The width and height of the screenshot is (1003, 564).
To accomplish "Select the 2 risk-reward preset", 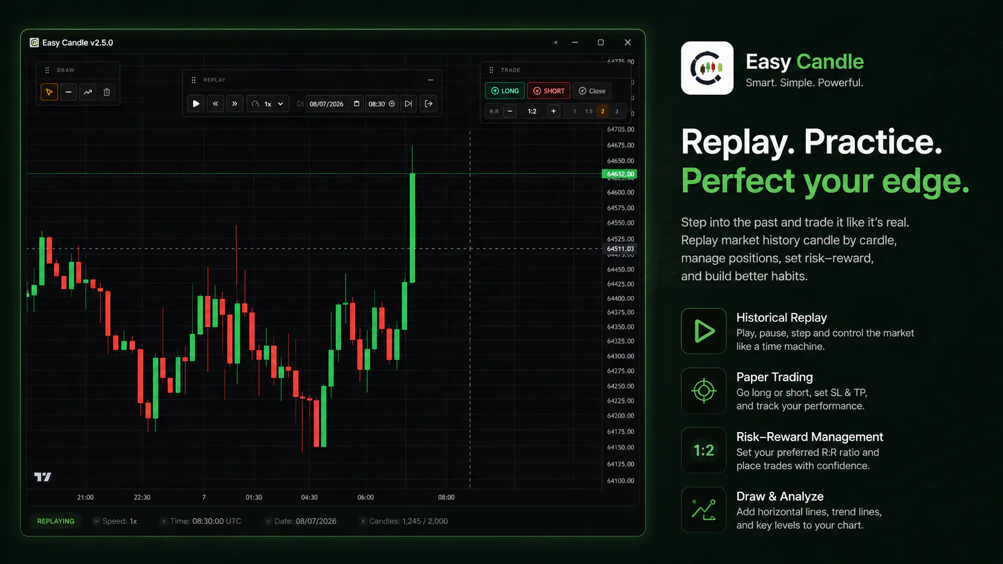I will pyautogui.click(x=603, y=111).
